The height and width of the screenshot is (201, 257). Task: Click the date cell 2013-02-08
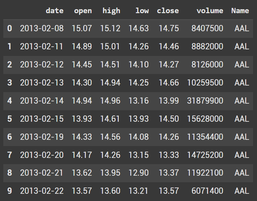pos(42,28)
